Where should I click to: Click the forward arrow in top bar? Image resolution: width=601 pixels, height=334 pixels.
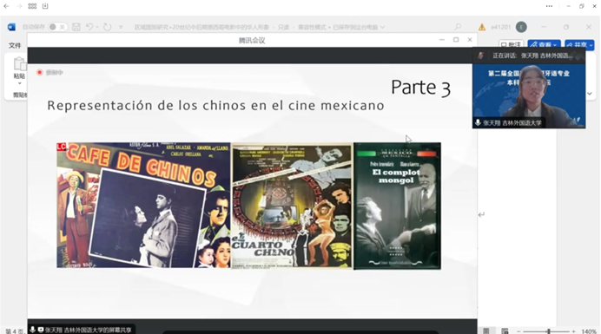[x=19, y=6]
